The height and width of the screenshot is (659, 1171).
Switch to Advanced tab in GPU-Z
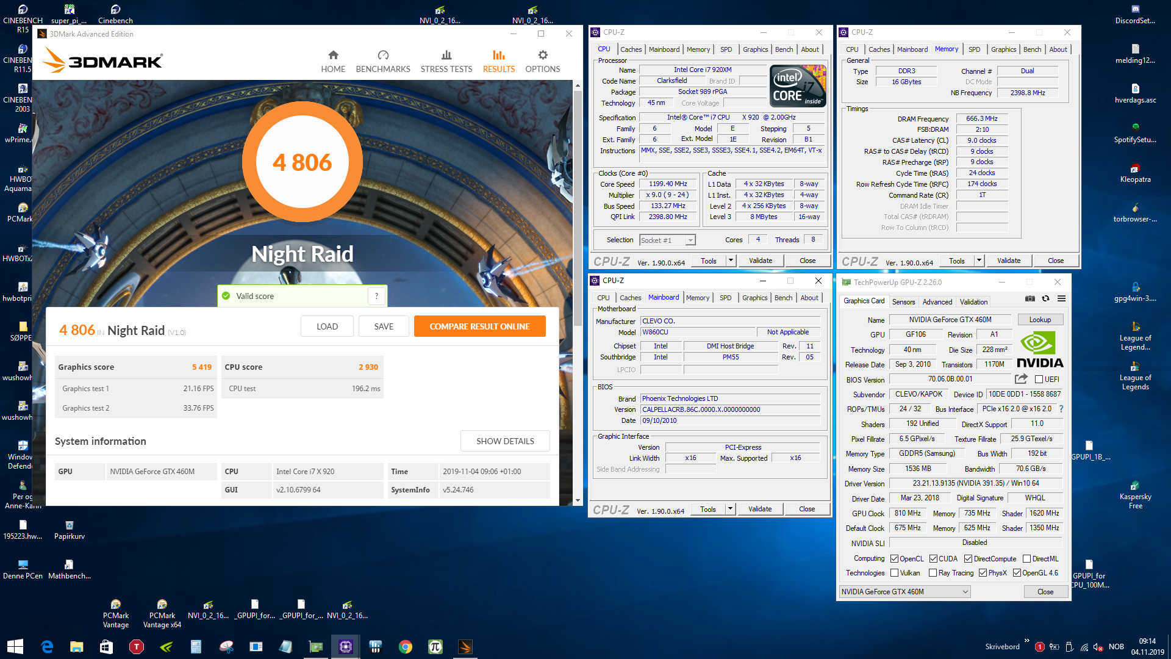pos(937,302)
